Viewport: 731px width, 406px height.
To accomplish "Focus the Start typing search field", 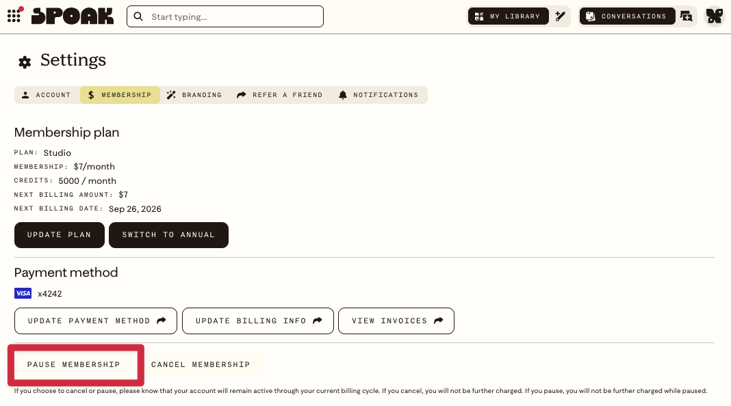I will (225, 17).
